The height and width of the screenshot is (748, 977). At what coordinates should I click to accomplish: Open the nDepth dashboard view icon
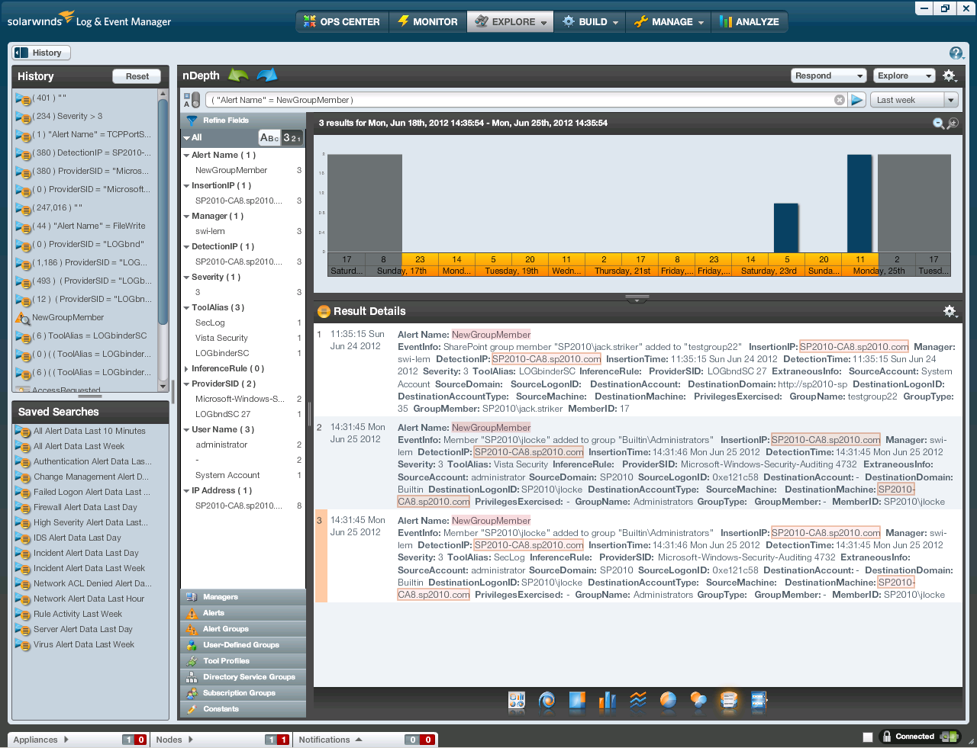click(517, 701)
